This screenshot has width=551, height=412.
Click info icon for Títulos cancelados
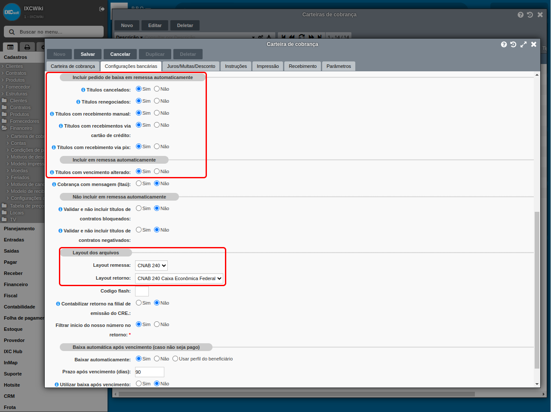83,90
